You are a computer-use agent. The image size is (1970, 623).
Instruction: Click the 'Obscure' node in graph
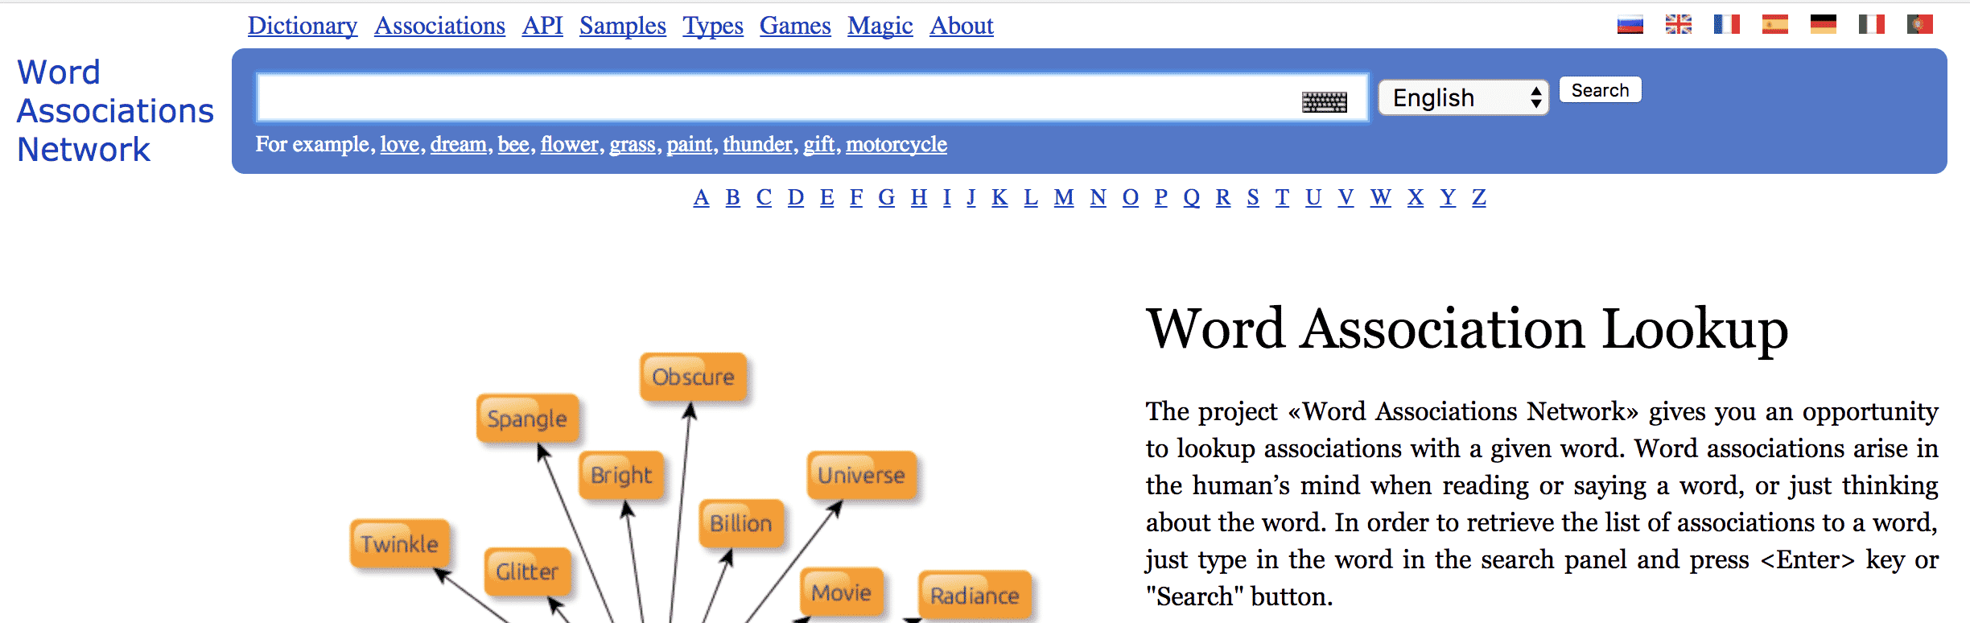[x=693, y=377]
